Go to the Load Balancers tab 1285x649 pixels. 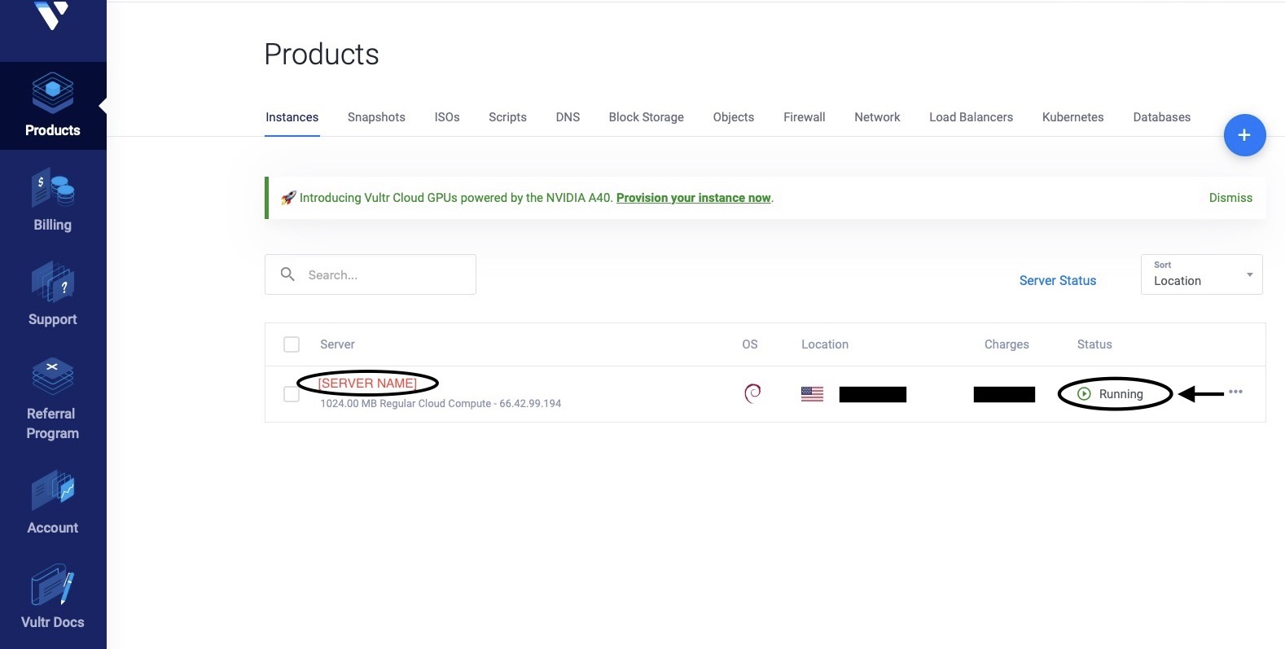(x=971, y=117)
